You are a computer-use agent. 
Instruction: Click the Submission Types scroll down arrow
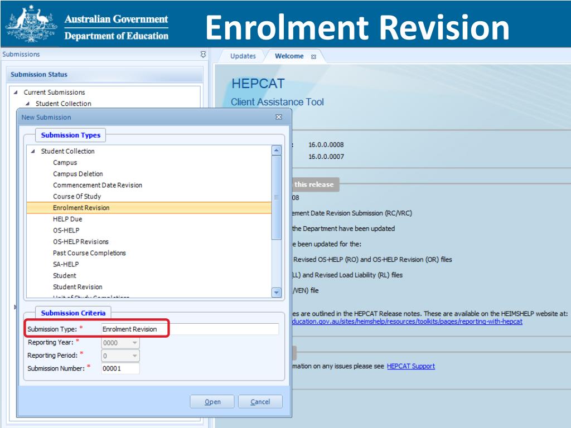pos(277,292)
